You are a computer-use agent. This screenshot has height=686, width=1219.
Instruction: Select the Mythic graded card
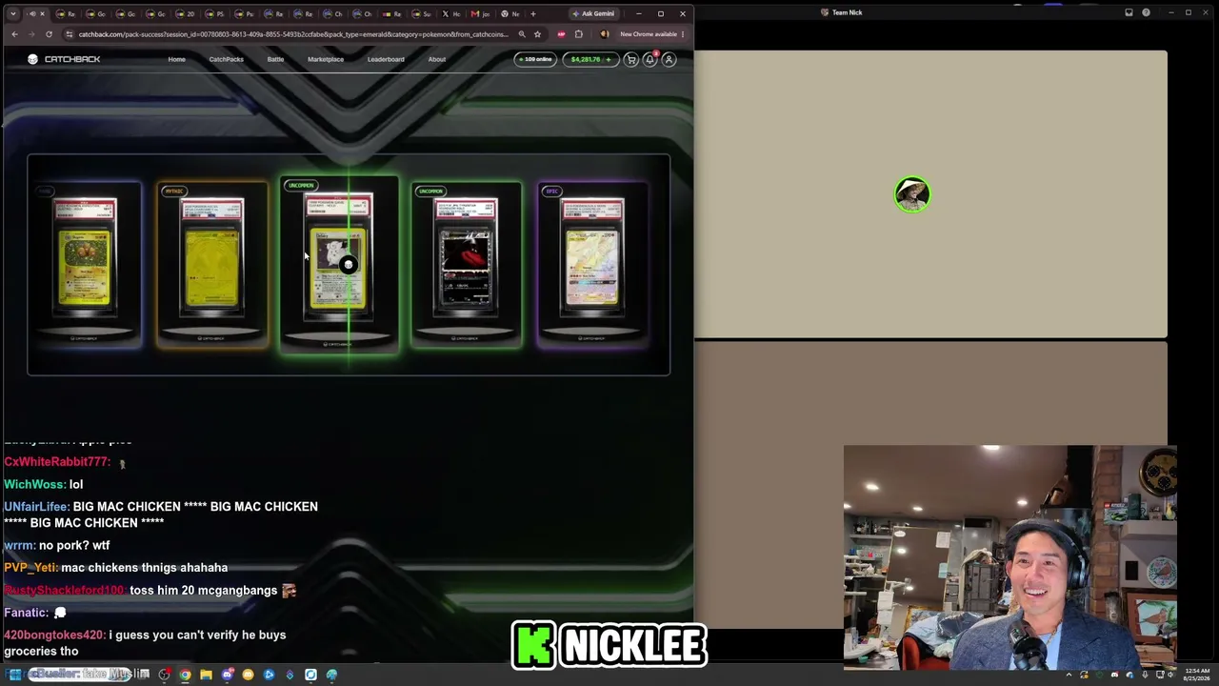(x=212, y=265)
